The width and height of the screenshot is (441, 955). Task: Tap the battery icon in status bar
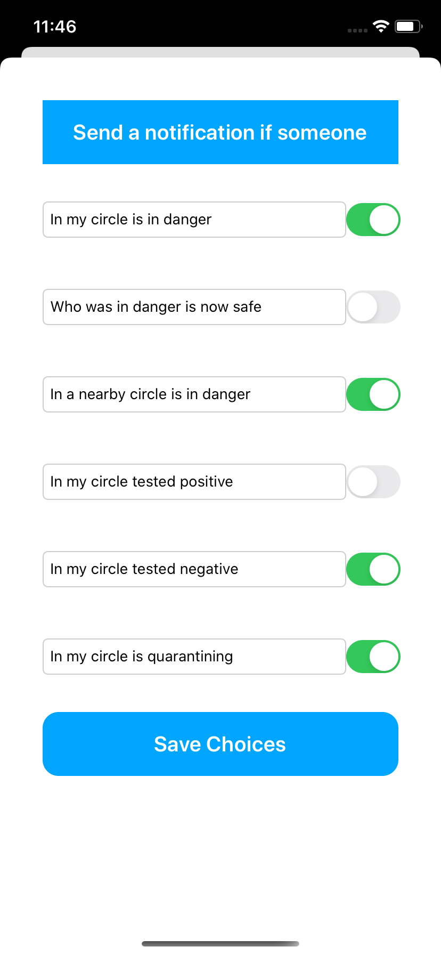pyautogui.click(x=409, y=26)
